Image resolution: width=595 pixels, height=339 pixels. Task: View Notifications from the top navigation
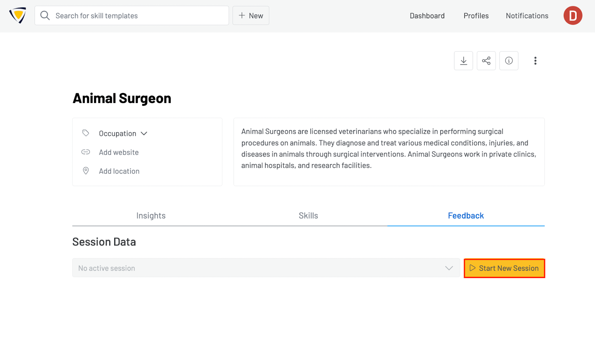(527, 16)
